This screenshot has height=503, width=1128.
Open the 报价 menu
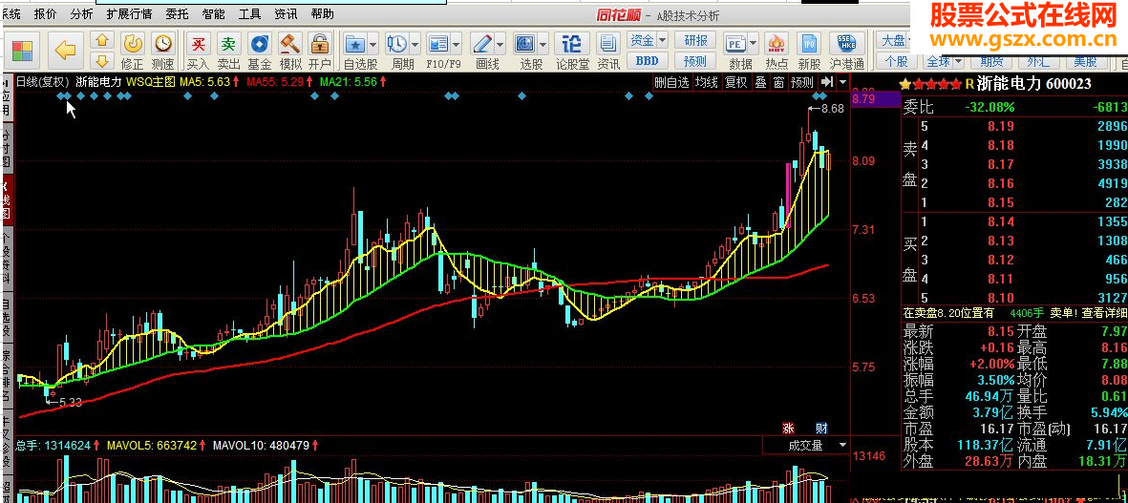[46, 13]
